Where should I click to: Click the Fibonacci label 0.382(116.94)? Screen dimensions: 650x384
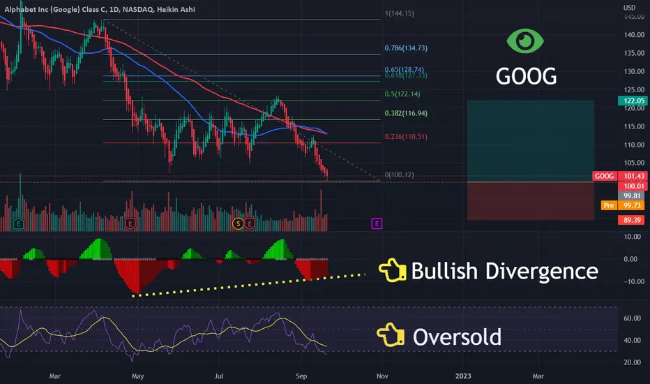point(406,113)
